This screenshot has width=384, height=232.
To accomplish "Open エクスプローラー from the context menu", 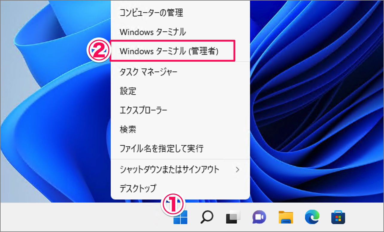I will (143, 110).
